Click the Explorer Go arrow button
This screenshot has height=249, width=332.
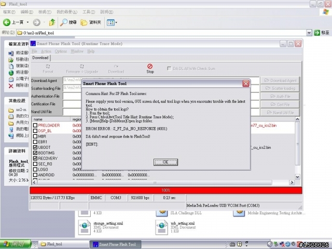click(x=317, y=33)
